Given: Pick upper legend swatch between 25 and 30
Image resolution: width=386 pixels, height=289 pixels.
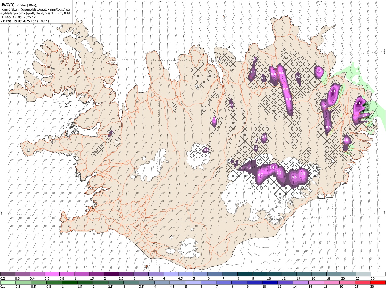Looking at the screenshot, I should (364, 274).
